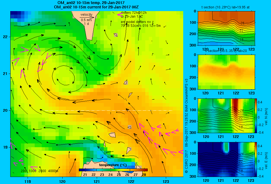Click longitude label 120 below the main map
This screenshot has height=184, width=271.
click(x=62, y=181)
